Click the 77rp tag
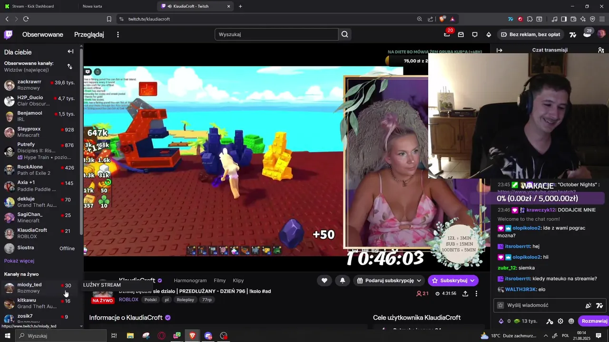This screenshot has width=609, height=342. pos(207,300)
